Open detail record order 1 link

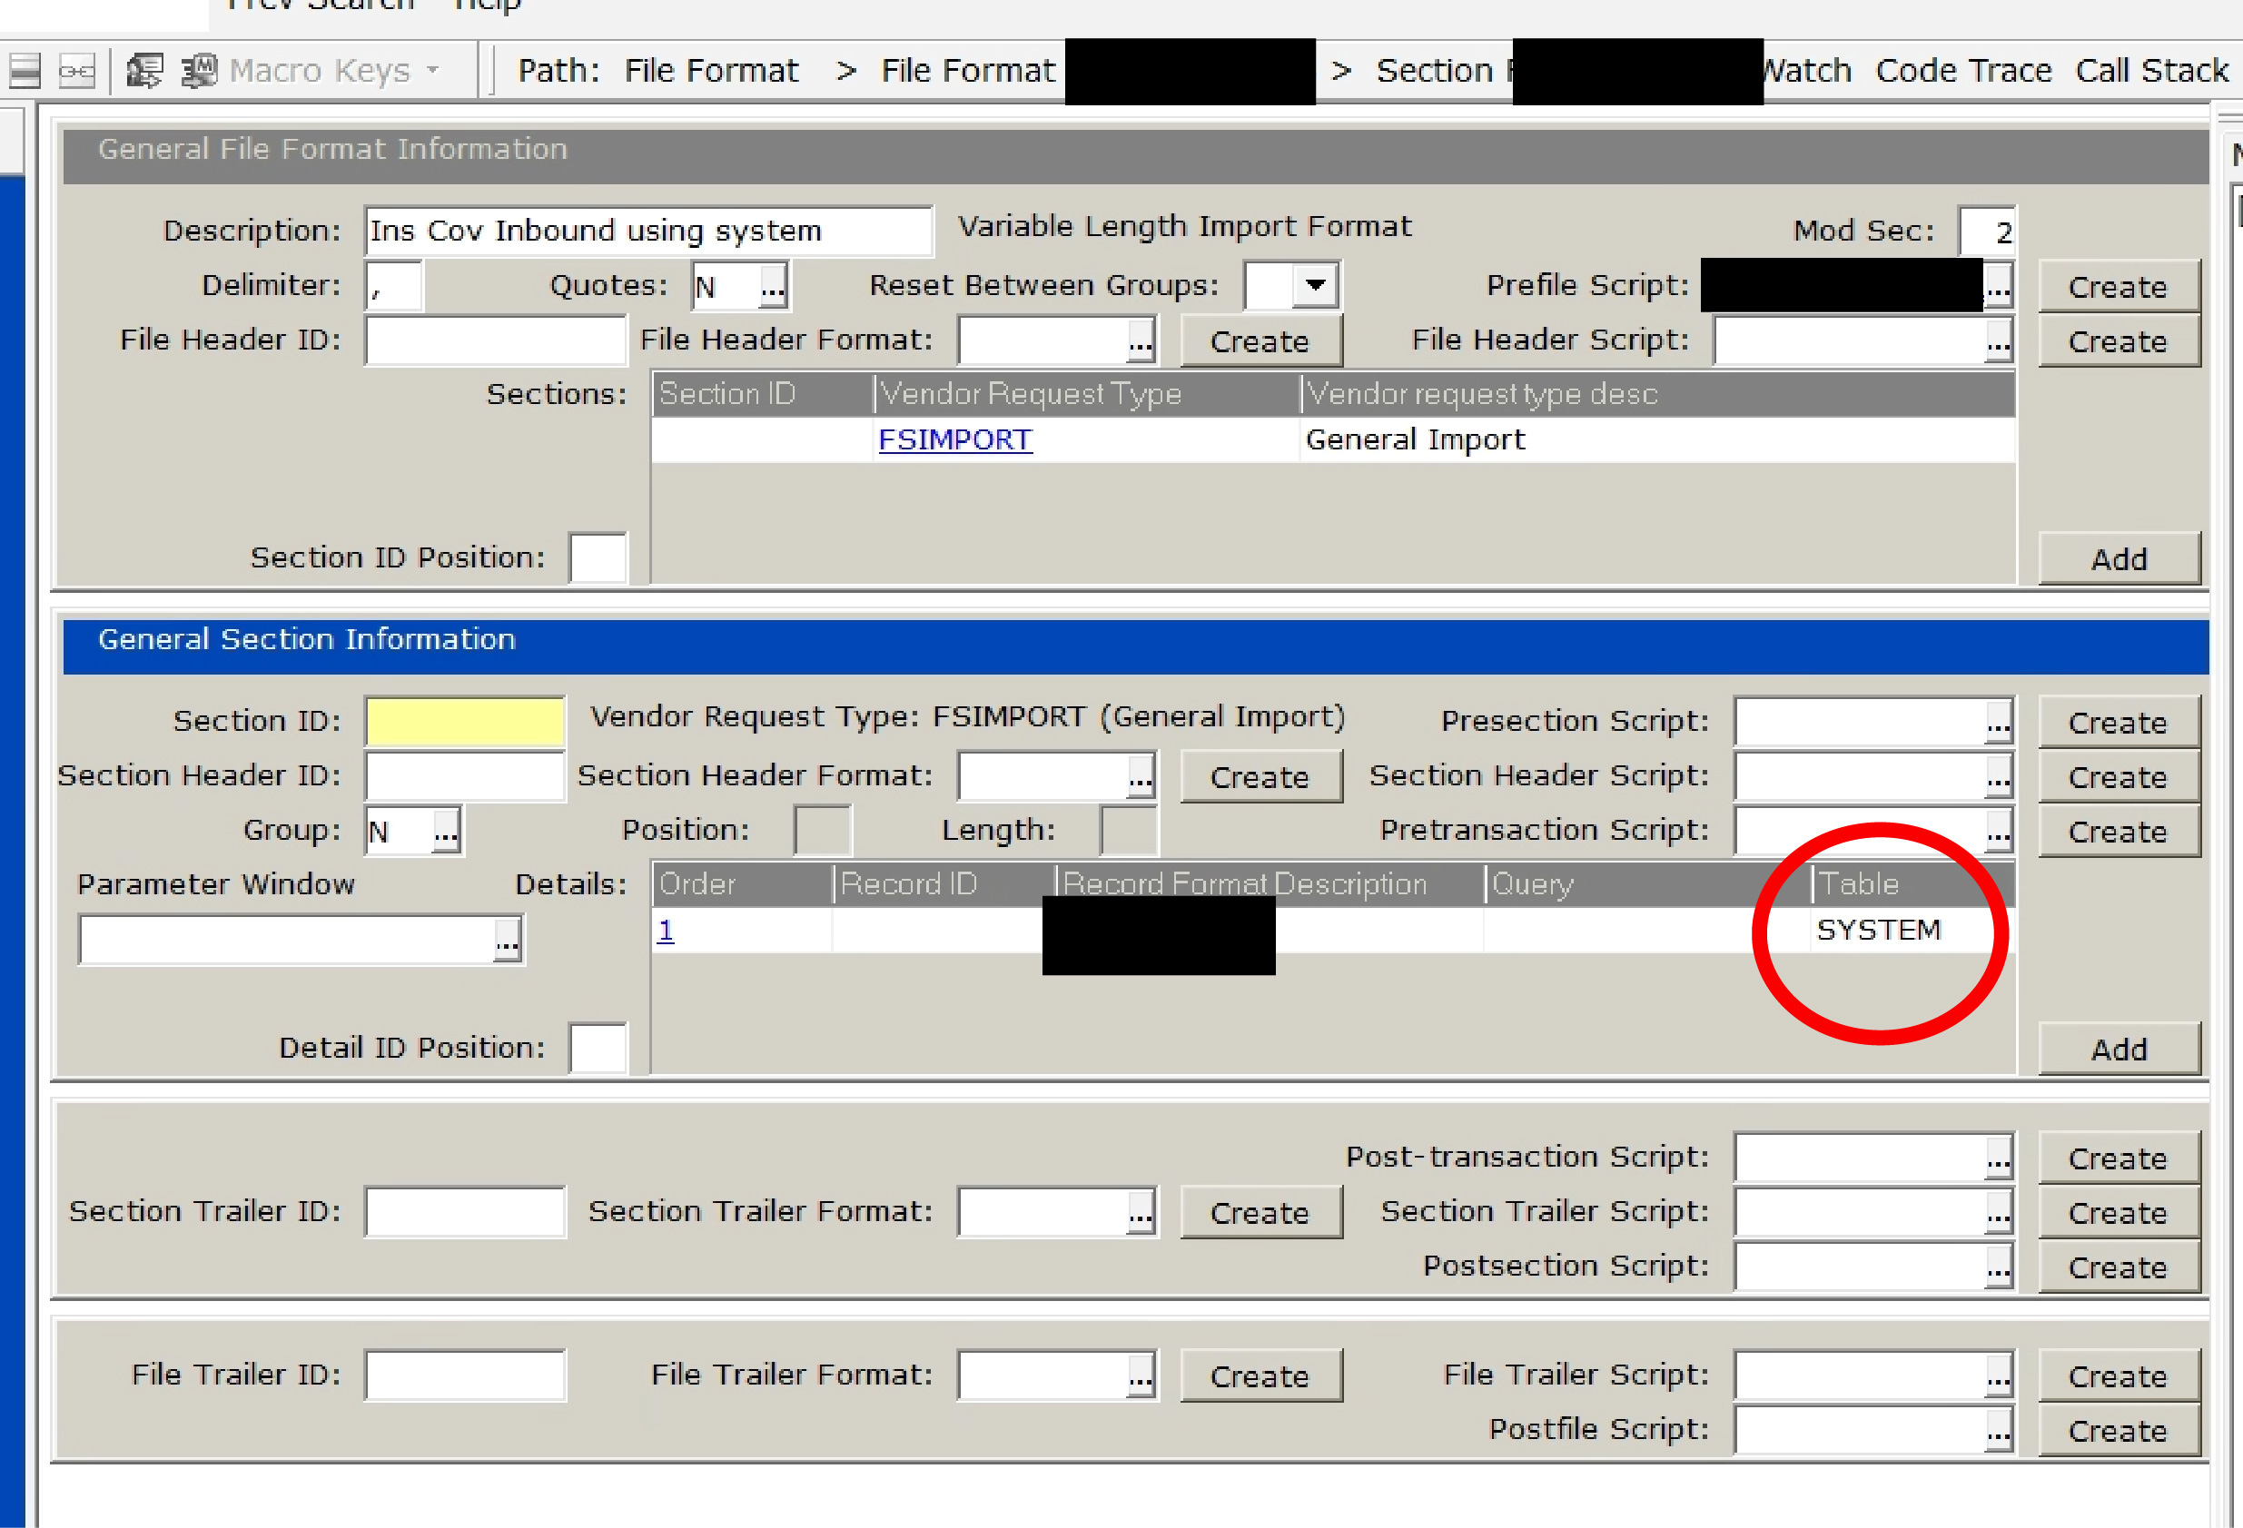666,930
